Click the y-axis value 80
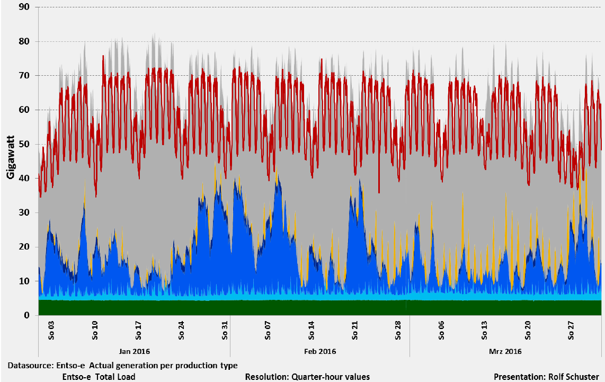605x382 pixels. tap(24, 41)
